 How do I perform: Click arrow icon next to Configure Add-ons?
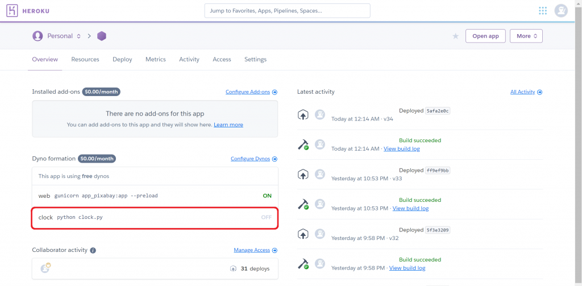(x=275, y=92)
